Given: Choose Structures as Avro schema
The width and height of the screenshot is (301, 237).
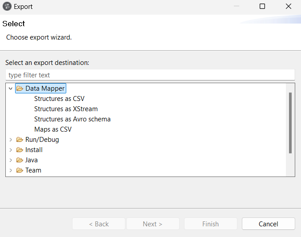Looking at the screenshot, I should pos(72,119).
